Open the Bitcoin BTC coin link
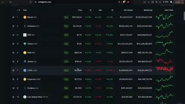This screenshot has height=104, width=185. click(32, 17)
